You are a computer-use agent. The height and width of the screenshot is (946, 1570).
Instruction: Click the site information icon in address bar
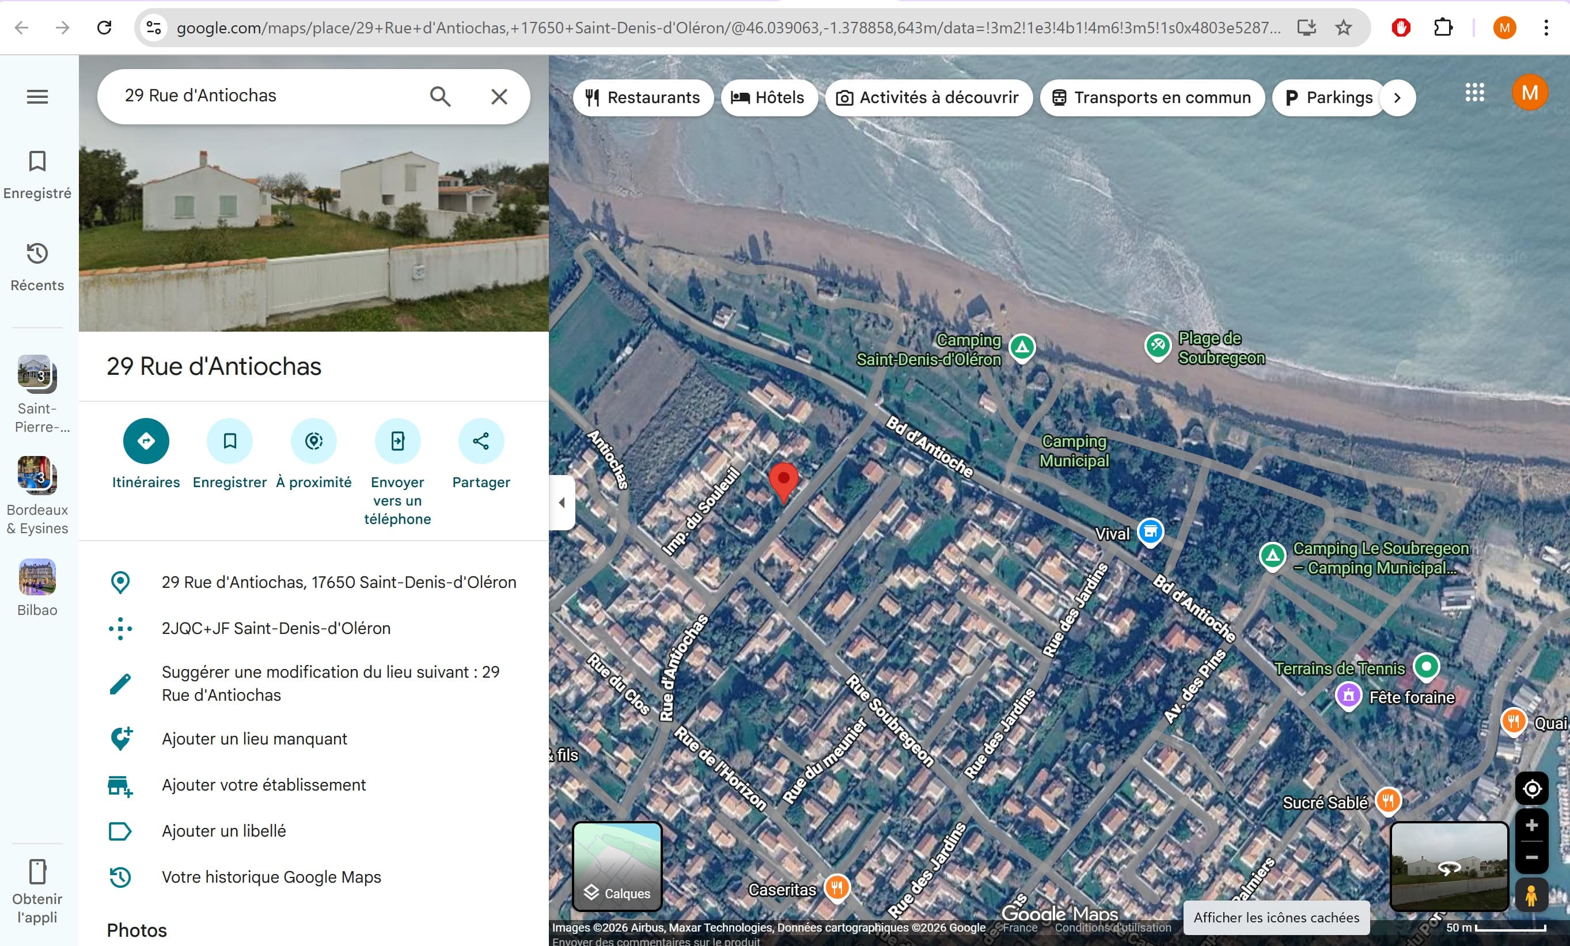coord(154,28)
